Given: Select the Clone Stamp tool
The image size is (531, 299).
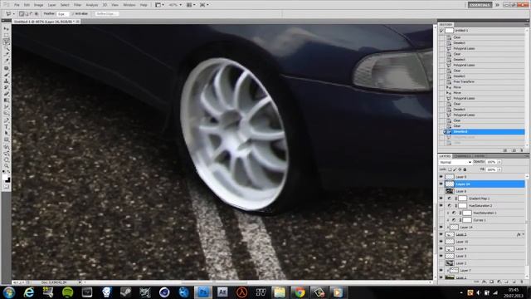Looking at the screenshot, I should point(6,81).
